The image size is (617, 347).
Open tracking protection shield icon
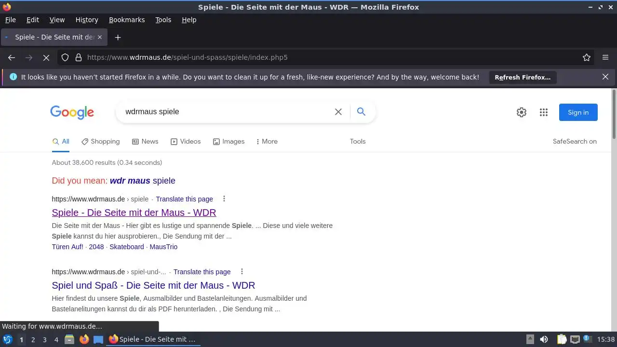[x=65, y=57]
